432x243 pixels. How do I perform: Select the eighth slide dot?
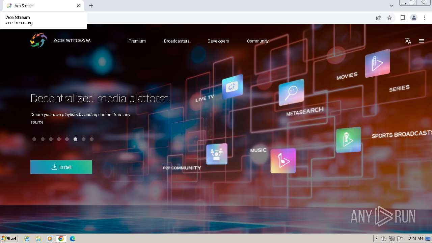(x=91, y=139)
